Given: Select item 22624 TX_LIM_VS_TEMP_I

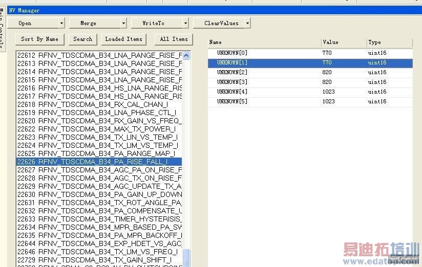Looking at the screenshot, I should click(99, 145).
